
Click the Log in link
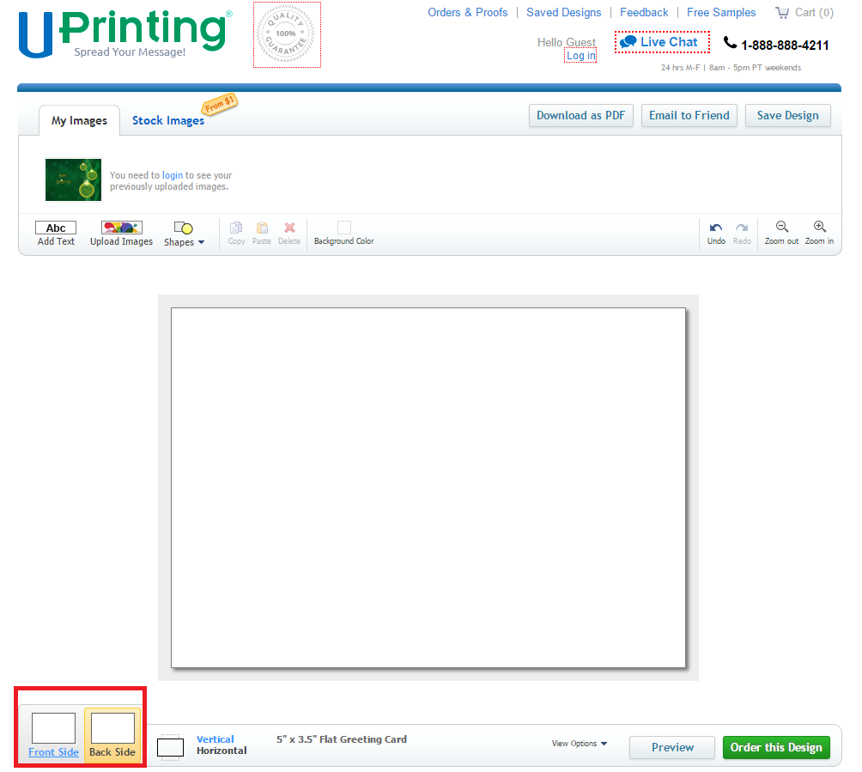[580, 56]
